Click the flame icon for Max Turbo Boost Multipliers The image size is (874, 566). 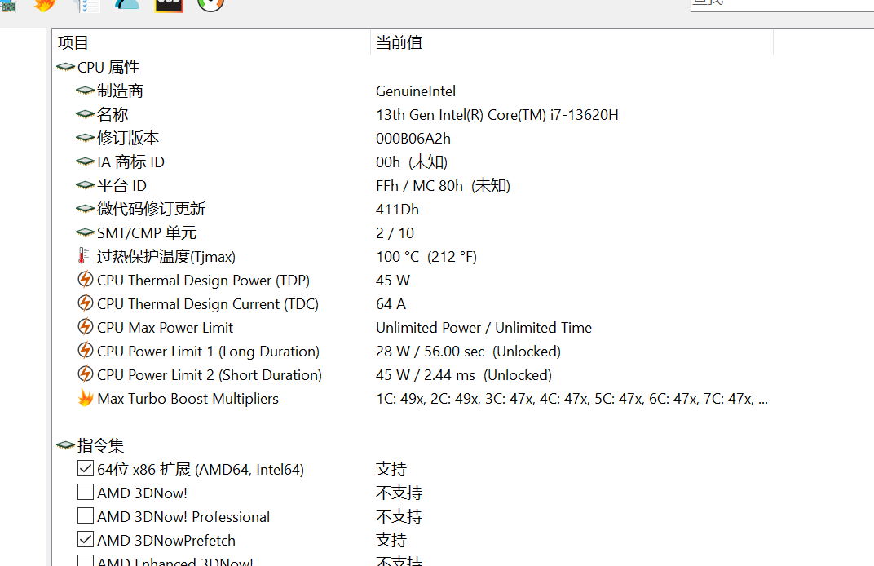click(86, 398)
